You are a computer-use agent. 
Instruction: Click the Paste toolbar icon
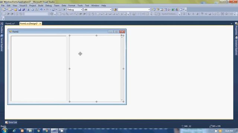pos(36,10)
